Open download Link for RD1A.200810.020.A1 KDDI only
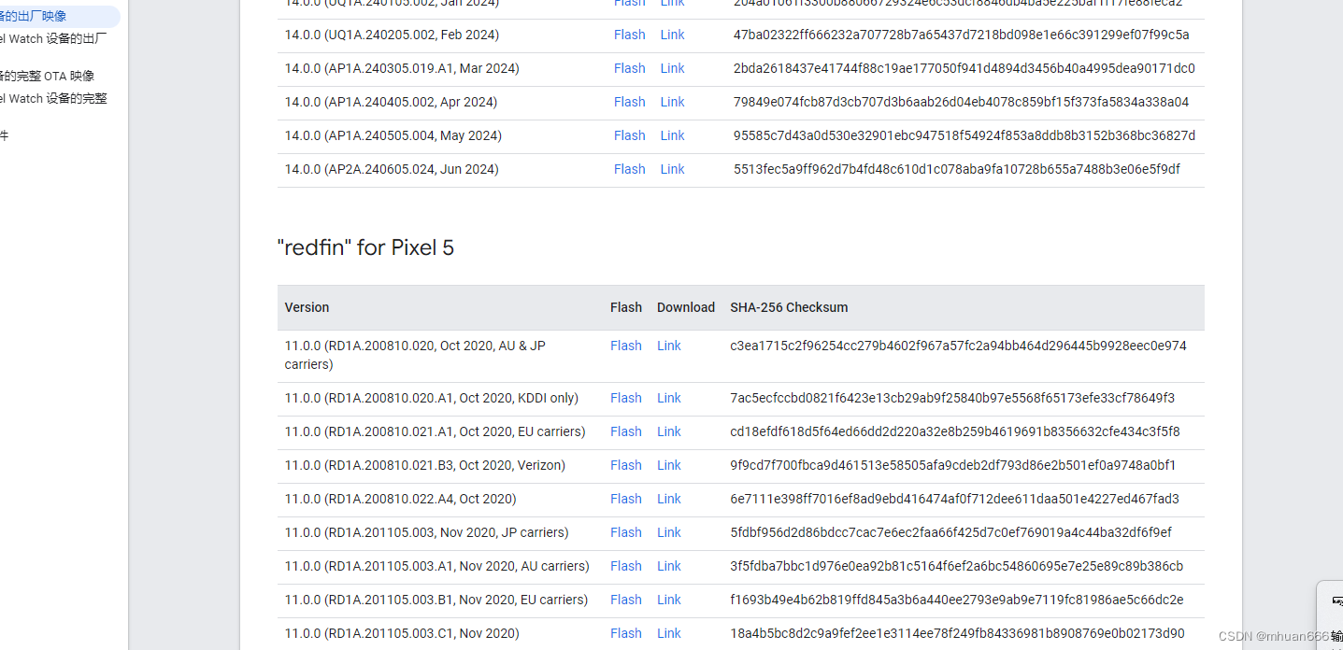Image resolution: width=1343 pixels, height=650 pixels. click(668, 398)
